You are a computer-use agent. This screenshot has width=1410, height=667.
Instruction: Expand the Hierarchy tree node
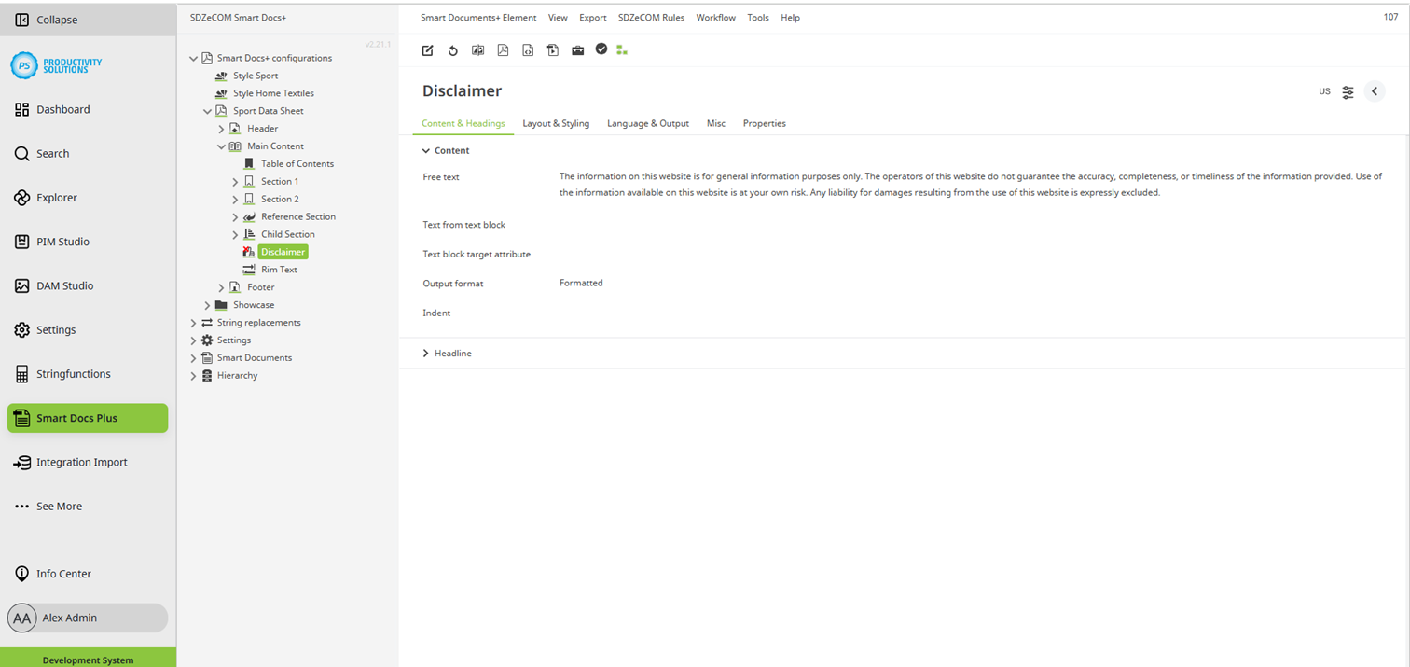[194, 376]
